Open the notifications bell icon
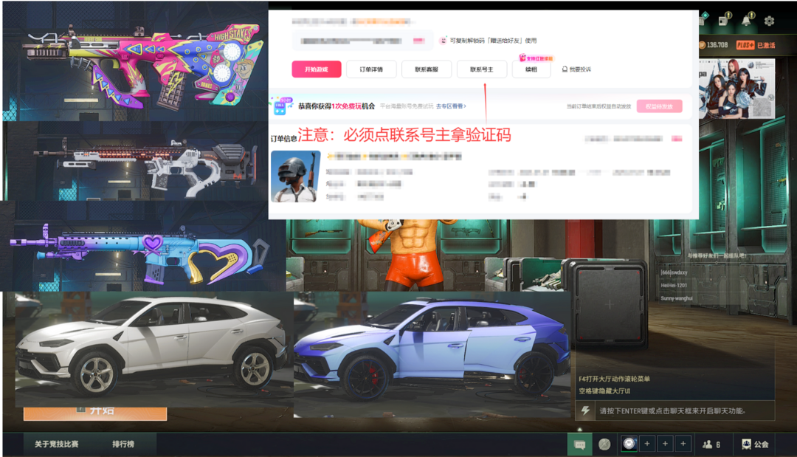The height and width of the screenshot is (457, 797). [746, 21]
